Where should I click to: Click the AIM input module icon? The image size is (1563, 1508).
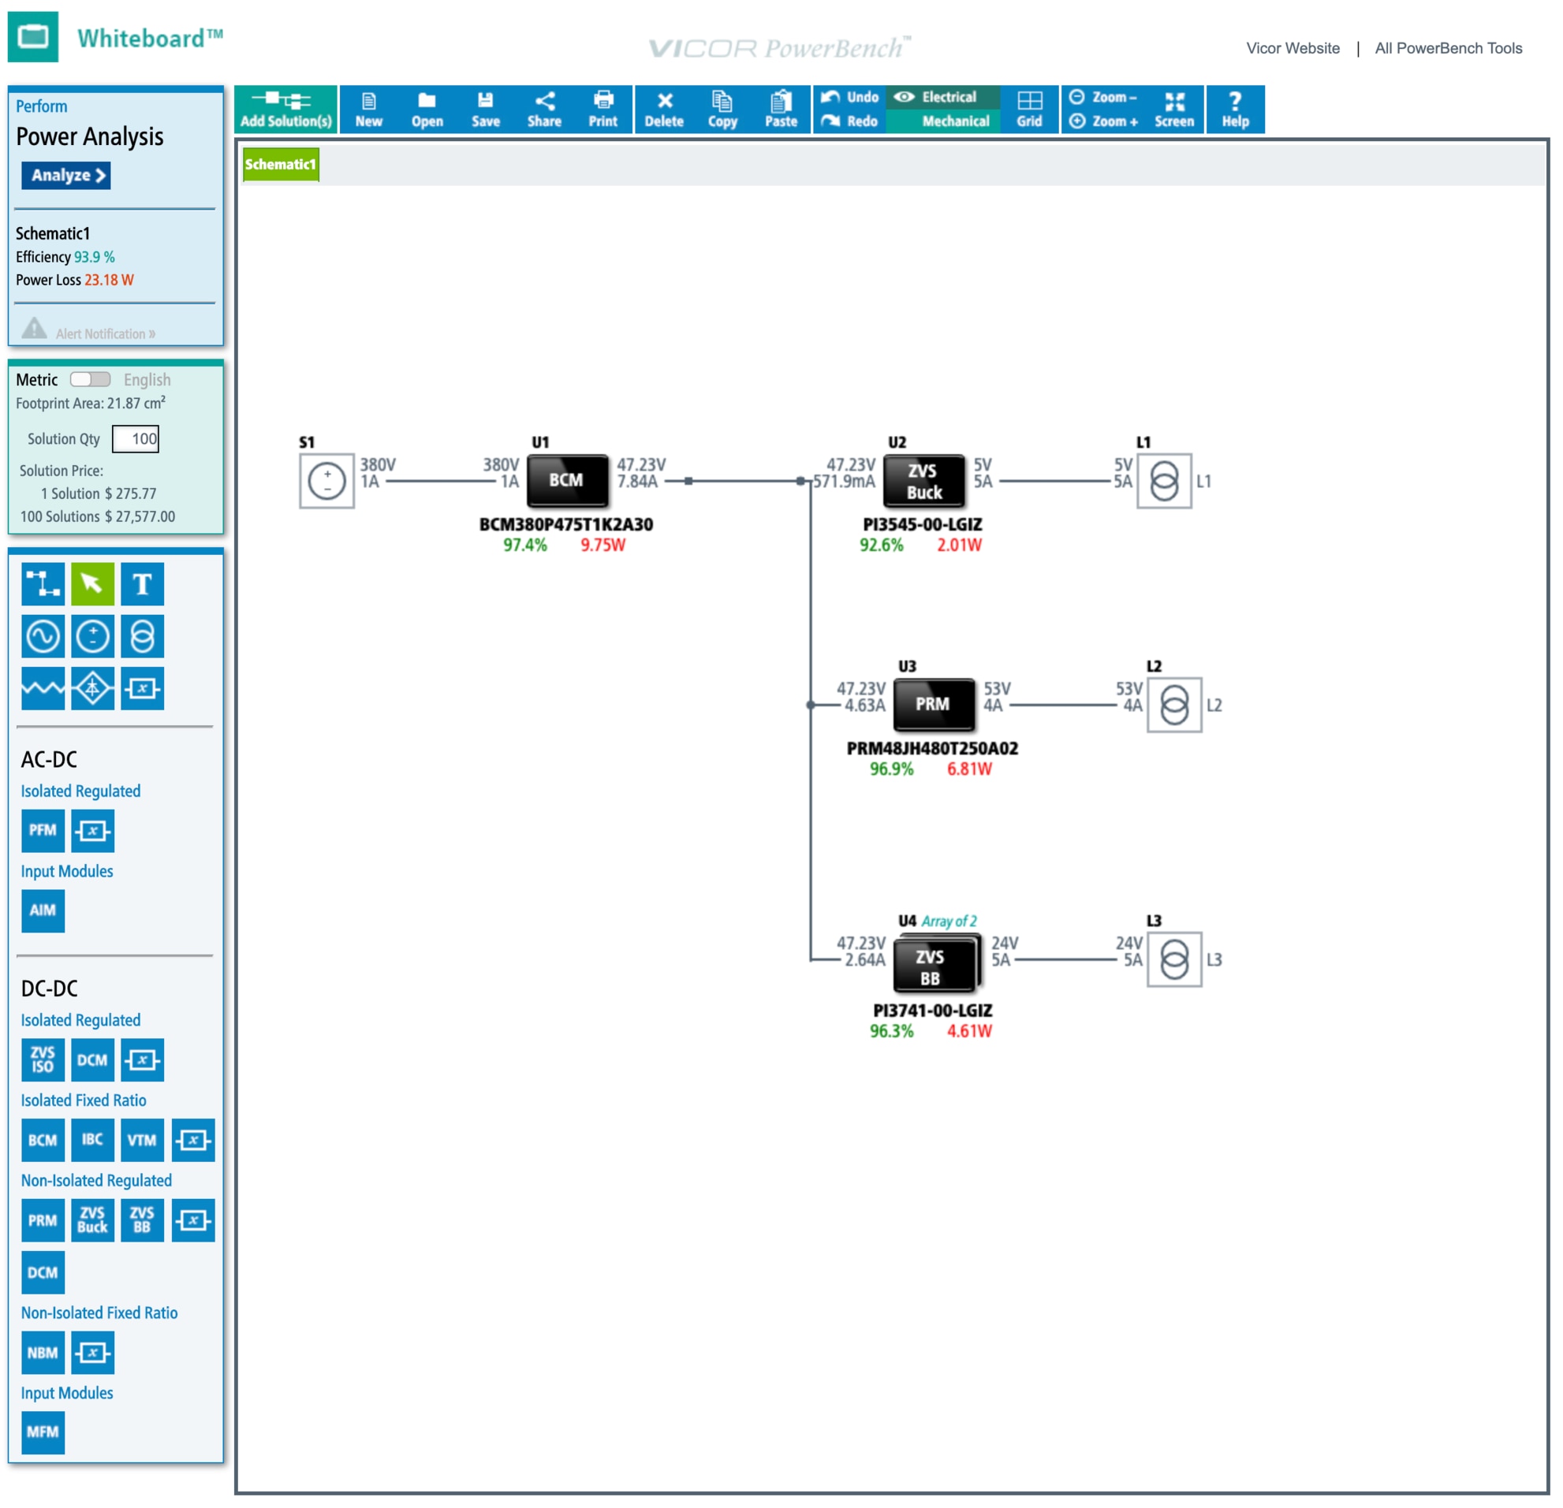[x=43, y=911]
